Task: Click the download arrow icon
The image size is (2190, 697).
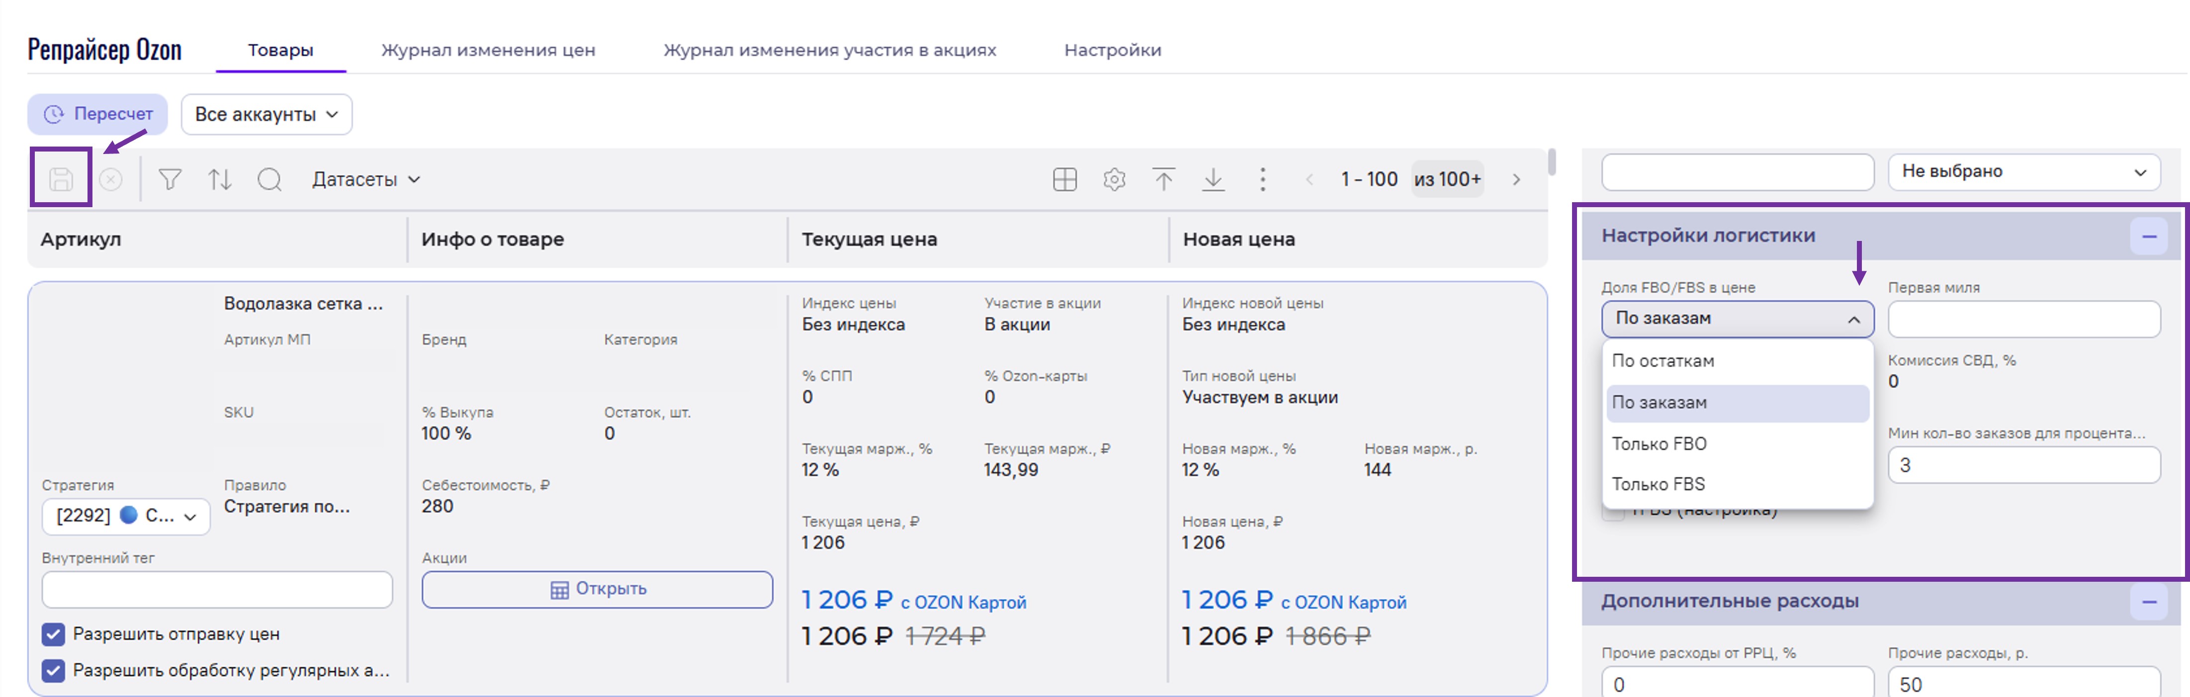Action: [1213, 179]
